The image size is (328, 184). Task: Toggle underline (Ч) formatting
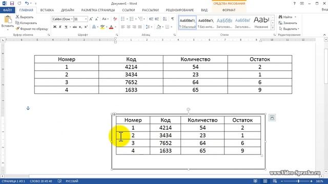pyautogui.click(x=66, y=27)
